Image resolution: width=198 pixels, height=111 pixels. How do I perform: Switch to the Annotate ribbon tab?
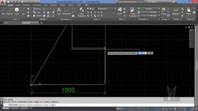pyautogui.click(x=26, y=5)
